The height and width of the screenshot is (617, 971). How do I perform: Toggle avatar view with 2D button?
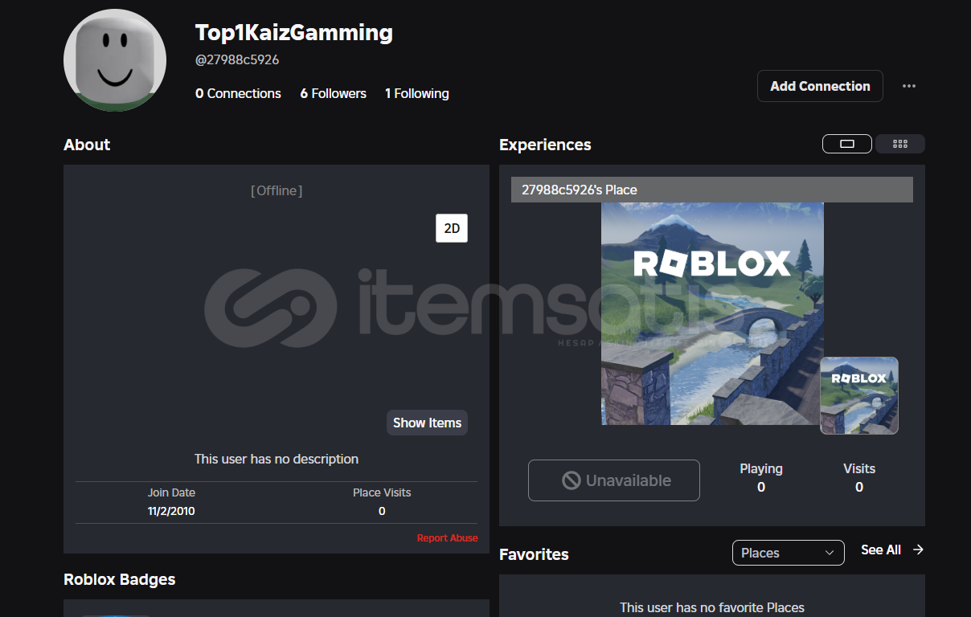(452, 228)
